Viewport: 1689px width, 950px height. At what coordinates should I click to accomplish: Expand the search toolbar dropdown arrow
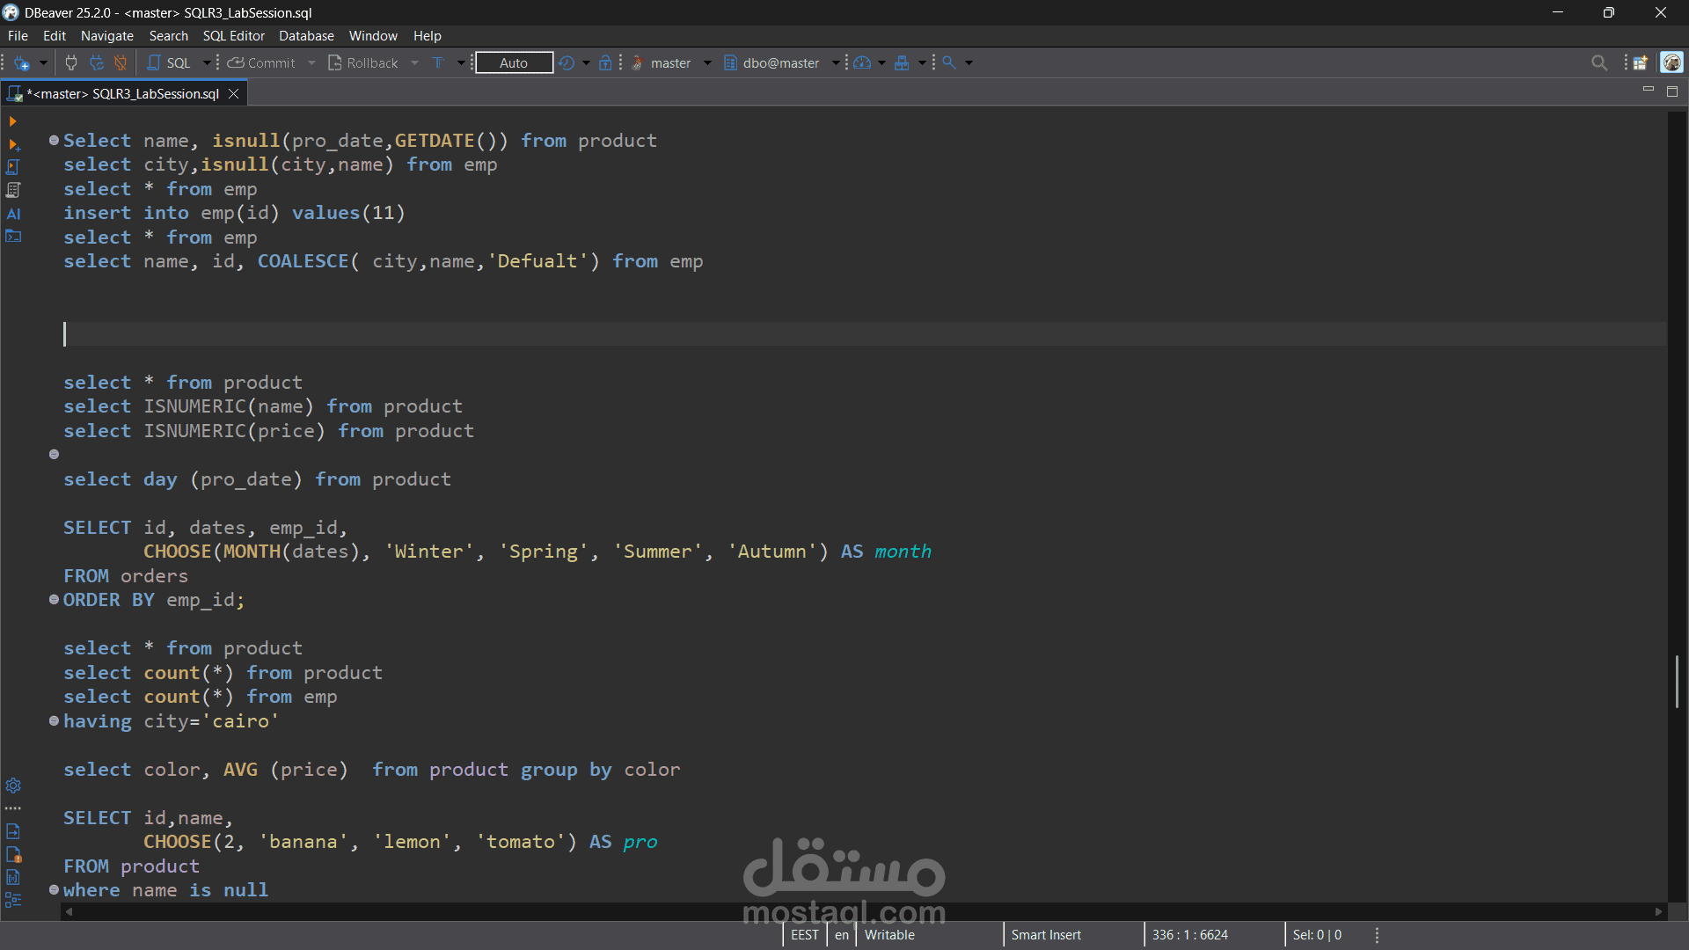pos(969,63)
